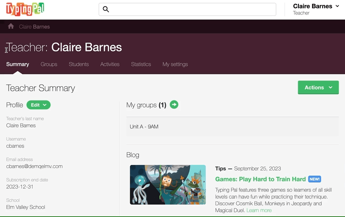Switch to the Groups tab
345x217 pixels.
click(x=49, y=64)
